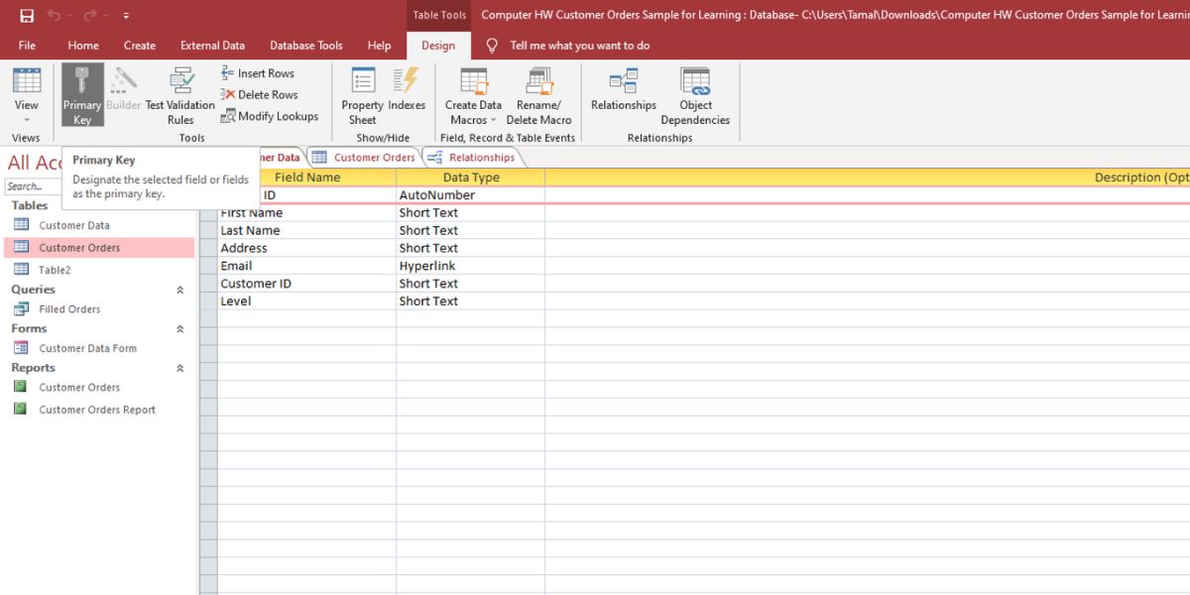Select Customer Data Form in navigation pane
This screenshot has width=1190, height=595.
(x=87, y=348)
